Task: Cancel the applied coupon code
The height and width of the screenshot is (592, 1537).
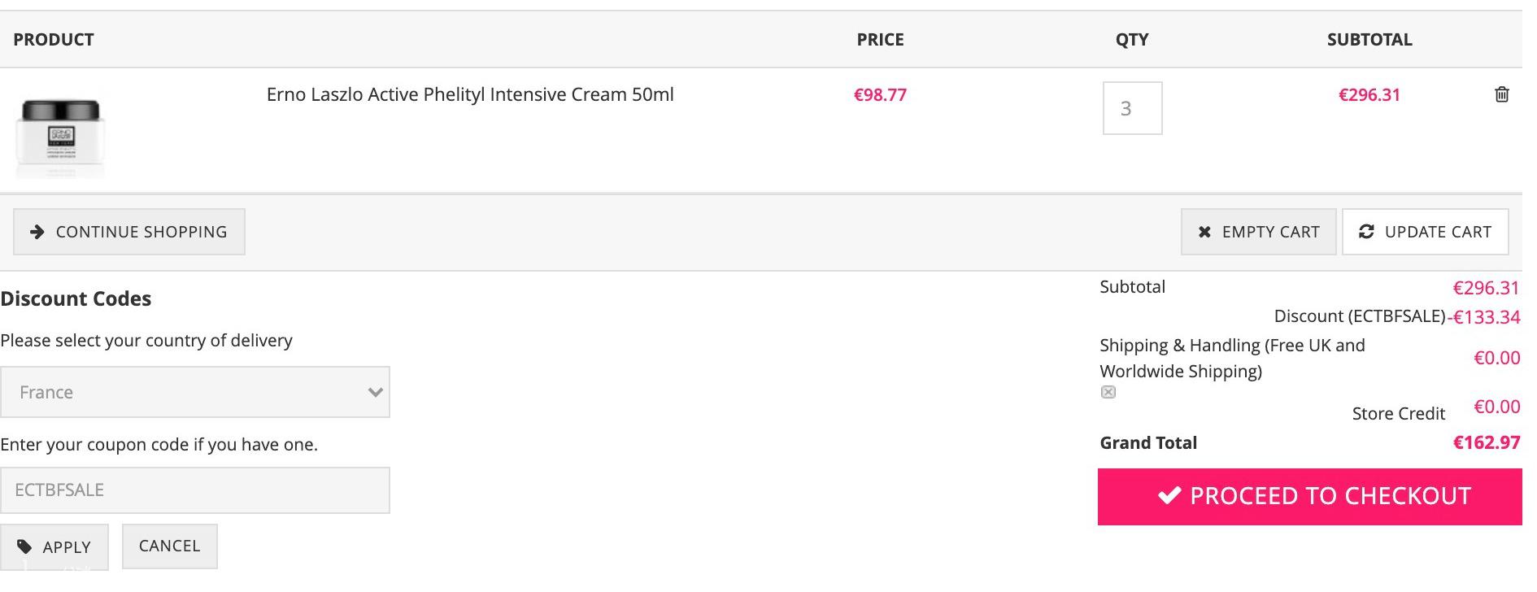Action: point(169,546)
